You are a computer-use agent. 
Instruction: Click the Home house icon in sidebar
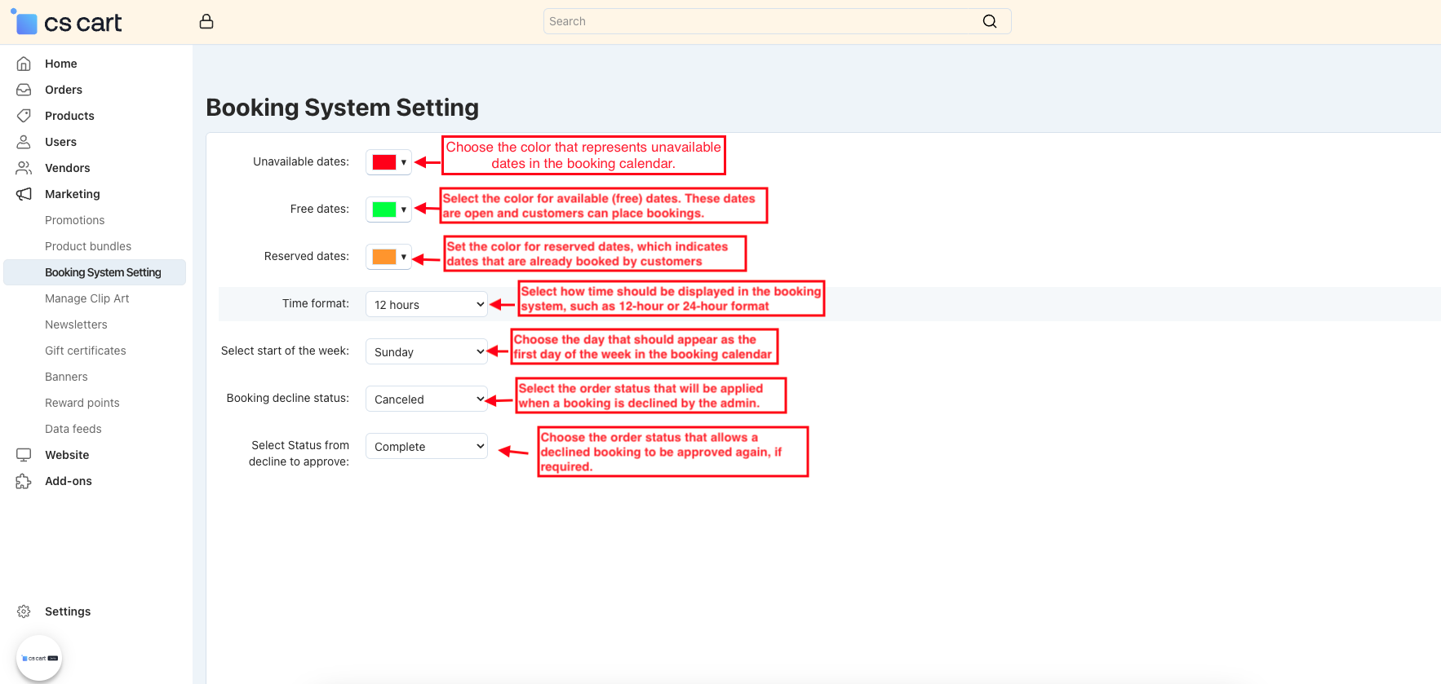[x=24, y=64]
